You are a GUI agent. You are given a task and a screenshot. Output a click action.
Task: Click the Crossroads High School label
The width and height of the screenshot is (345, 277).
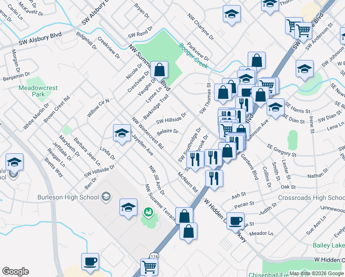[311, 198]
